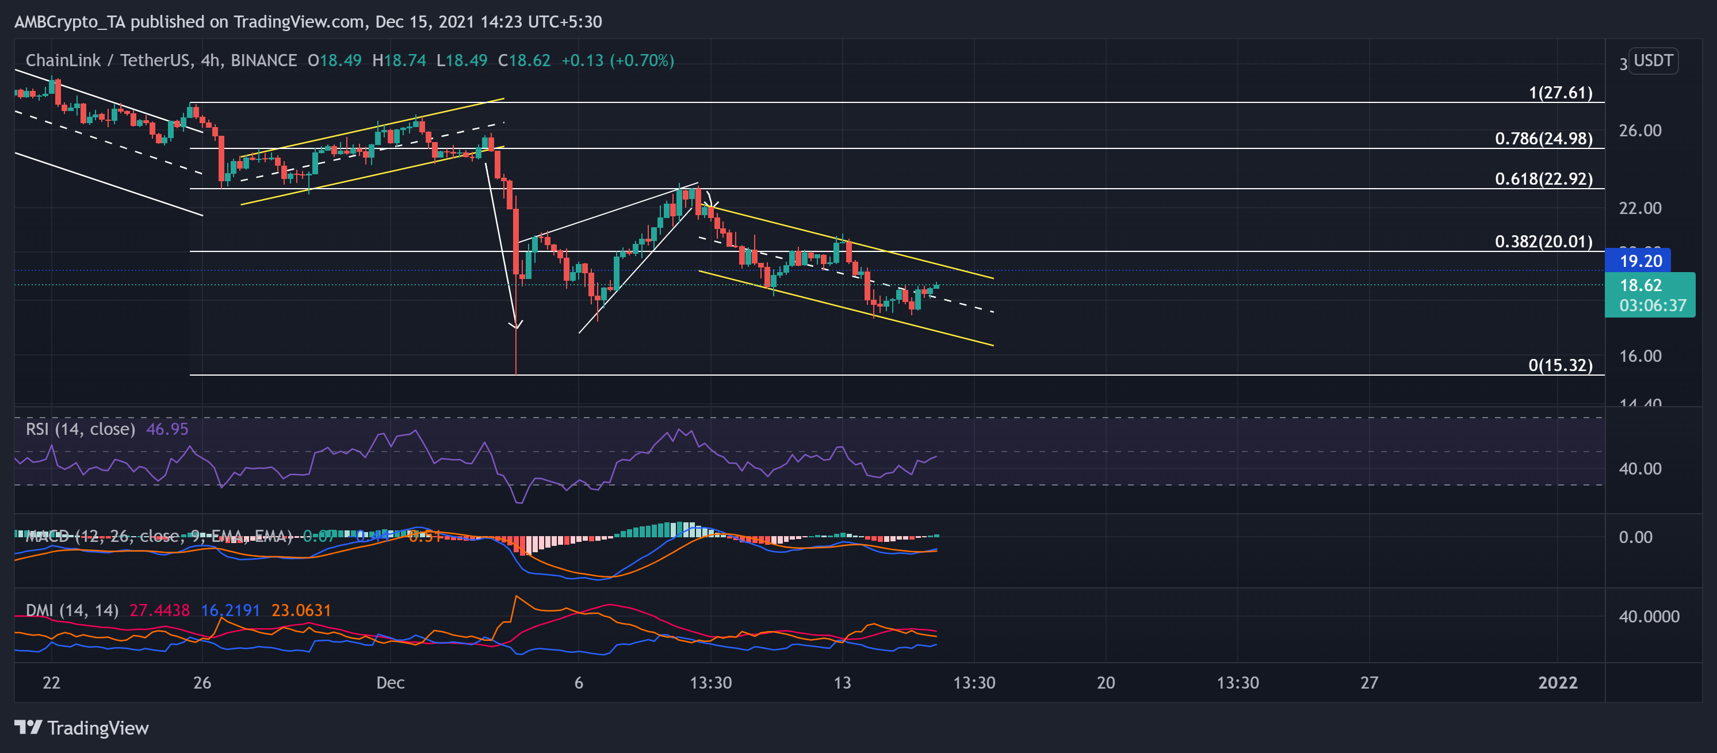Click the 22.00 price axis label
Viewport: 1717px width, 753px height.
pyautogui.click(x=1640, y=208)
